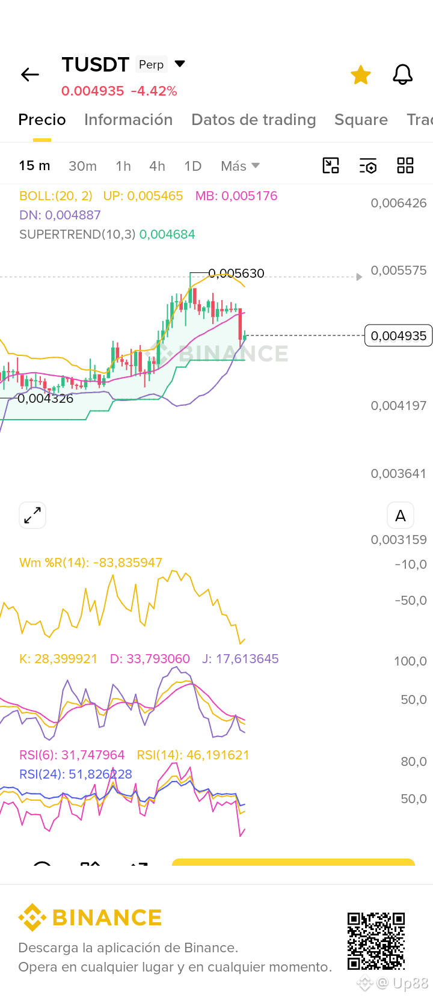Screen dimensions: 433x998
Task: Tap the DN: 0,004887 value
Action: pyautogui.click(x=60, y=215)
